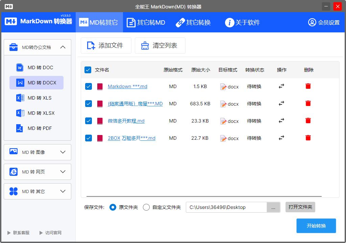Click the docx target format icon for 2BOX 万能多开***.md
The height and width of the screenshot is (243, 346).
[x=223, y=138]
